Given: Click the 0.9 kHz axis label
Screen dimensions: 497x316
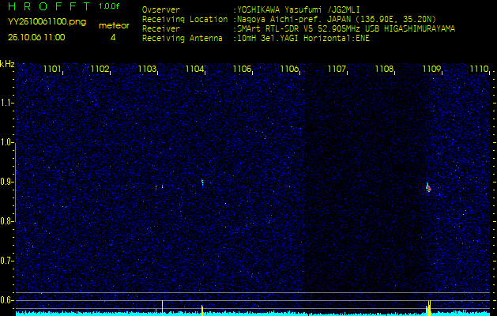Looking at the screenshot, I should coord(7,182).
